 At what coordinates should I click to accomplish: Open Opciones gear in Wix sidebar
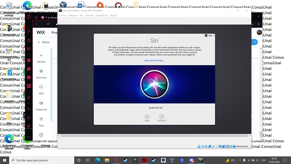click(x=41, y=71)
